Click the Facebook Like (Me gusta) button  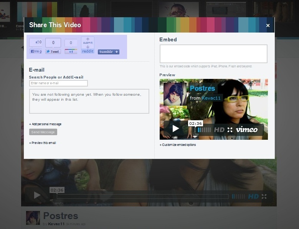[36, 51]
